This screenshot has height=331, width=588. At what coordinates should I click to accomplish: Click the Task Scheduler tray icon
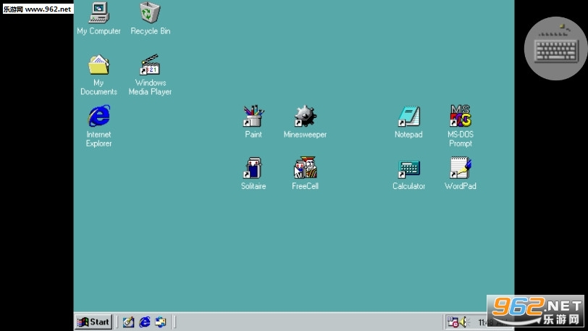(x=452, y=322)
